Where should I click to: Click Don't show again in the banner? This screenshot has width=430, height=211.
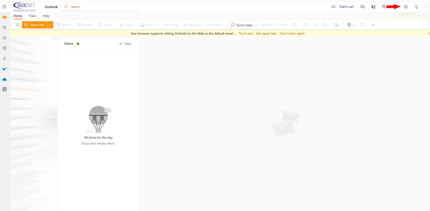pos(292,33)
